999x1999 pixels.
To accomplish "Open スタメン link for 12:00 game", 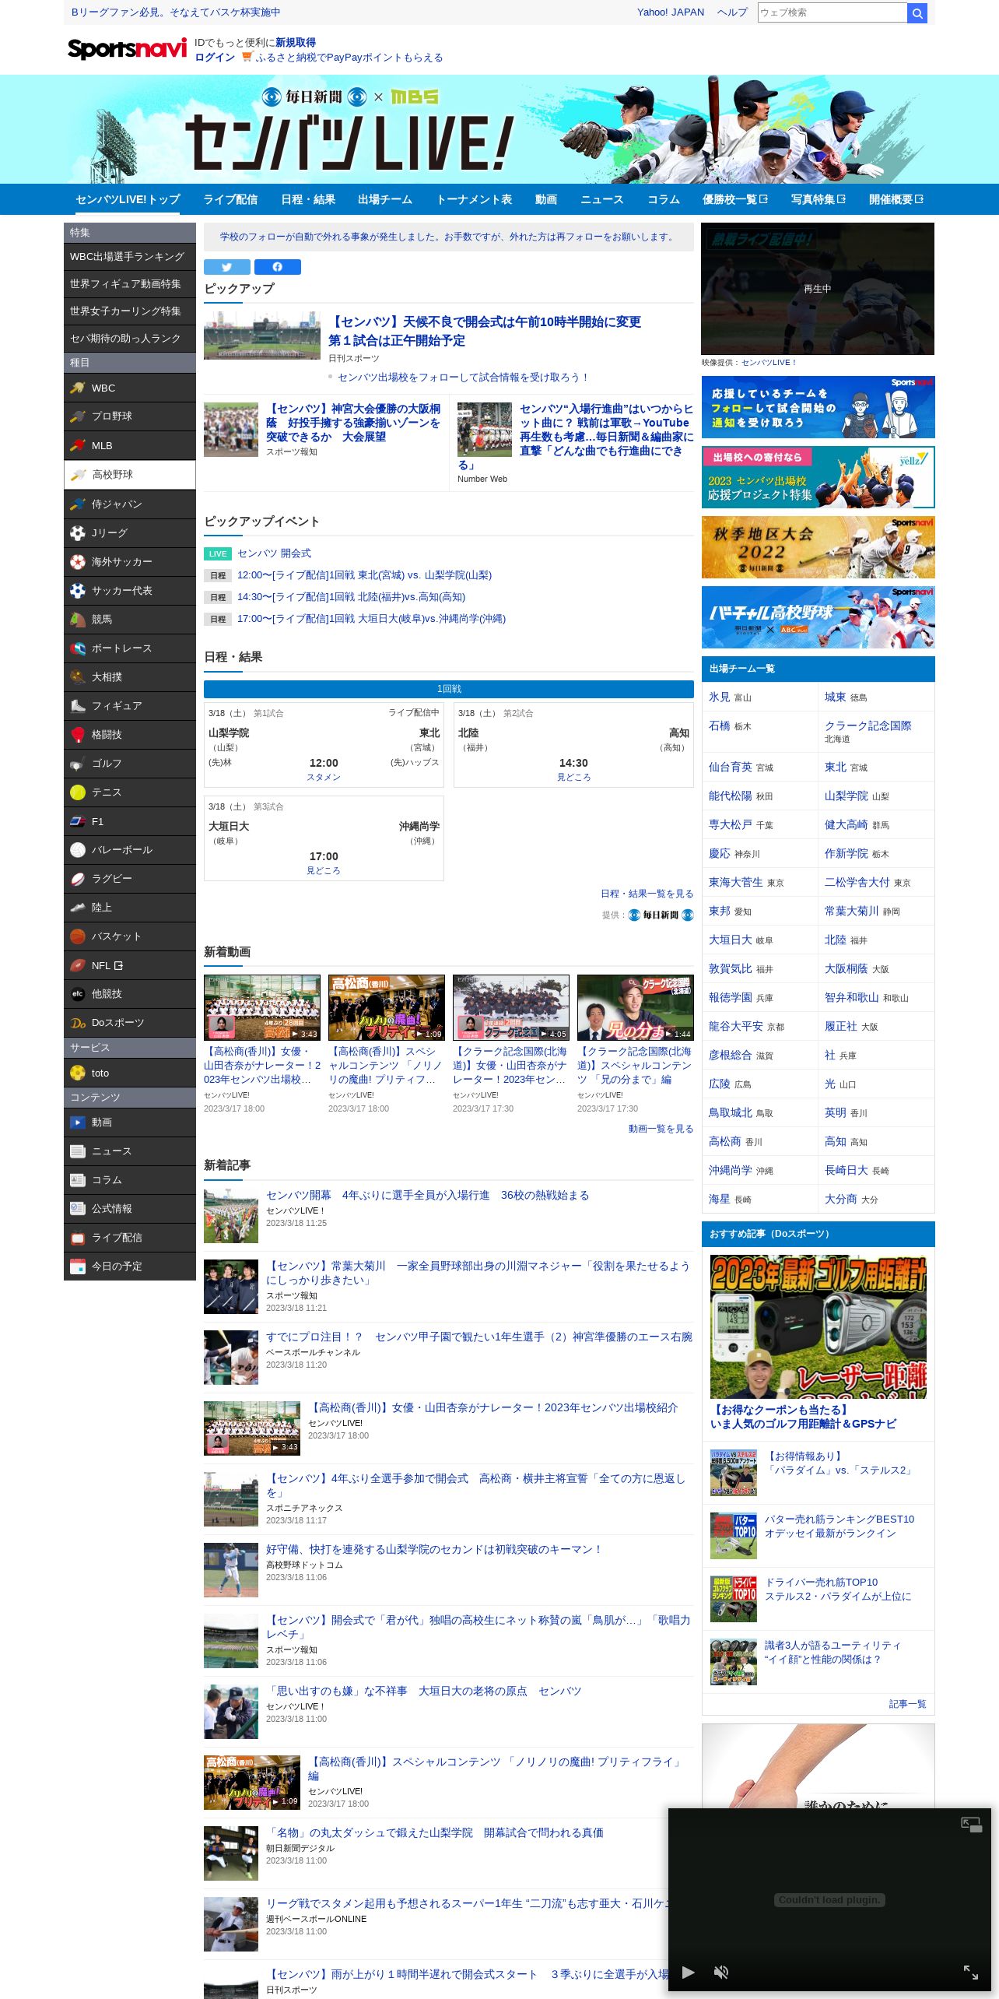I will (324, 777).
